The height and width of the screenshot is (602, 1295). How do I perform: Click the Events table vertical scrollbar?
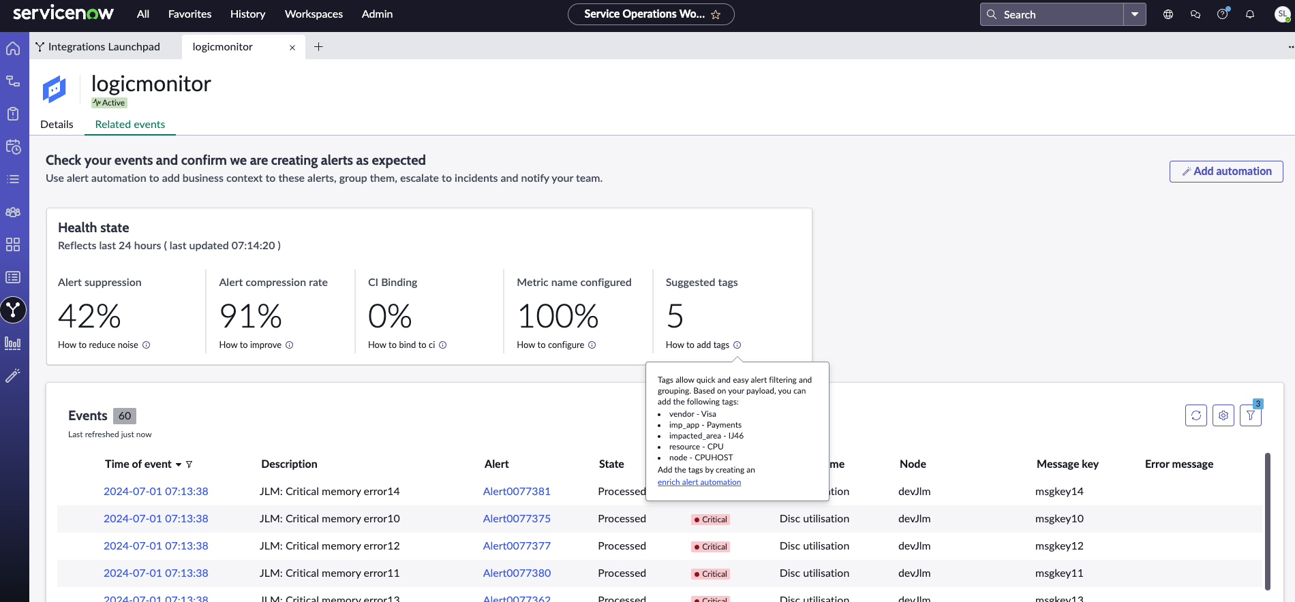tap(1268, 521)
